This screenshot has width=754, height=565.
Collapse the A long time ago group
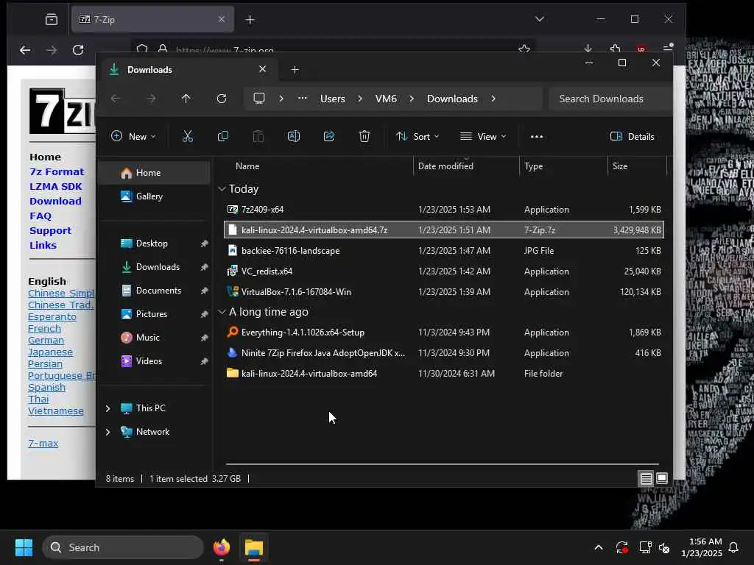point(222,312)
